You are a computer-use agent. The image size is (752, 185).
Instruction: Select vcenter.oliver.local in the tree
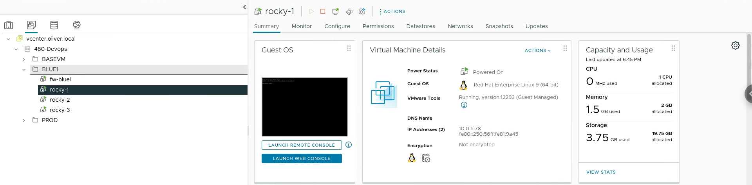coord(51,39)
